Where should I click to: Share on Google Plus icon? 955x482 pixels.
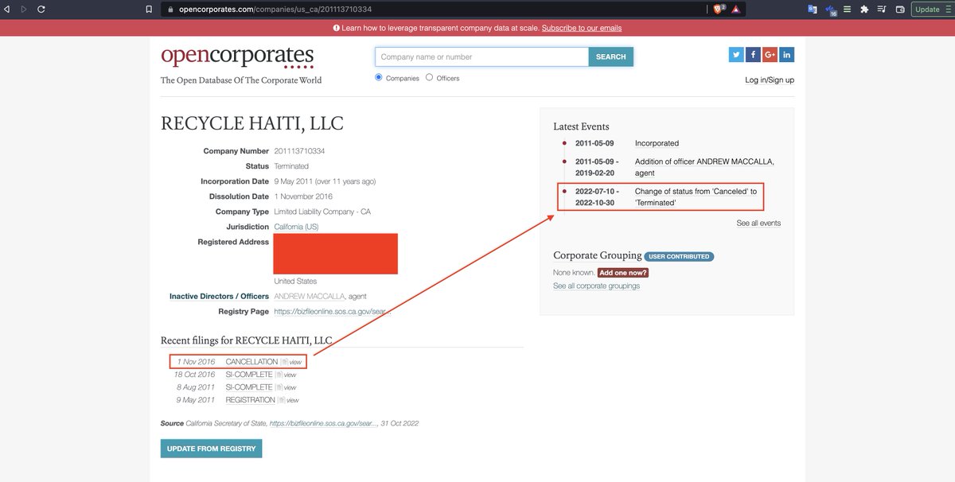770,54
